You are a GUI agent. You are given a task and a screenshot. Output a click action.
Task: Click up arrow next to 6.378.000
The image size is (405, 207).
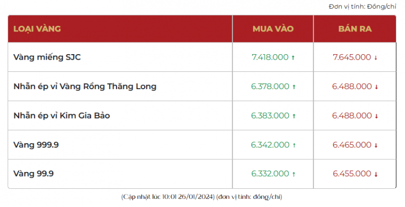(x=293, y=87)
